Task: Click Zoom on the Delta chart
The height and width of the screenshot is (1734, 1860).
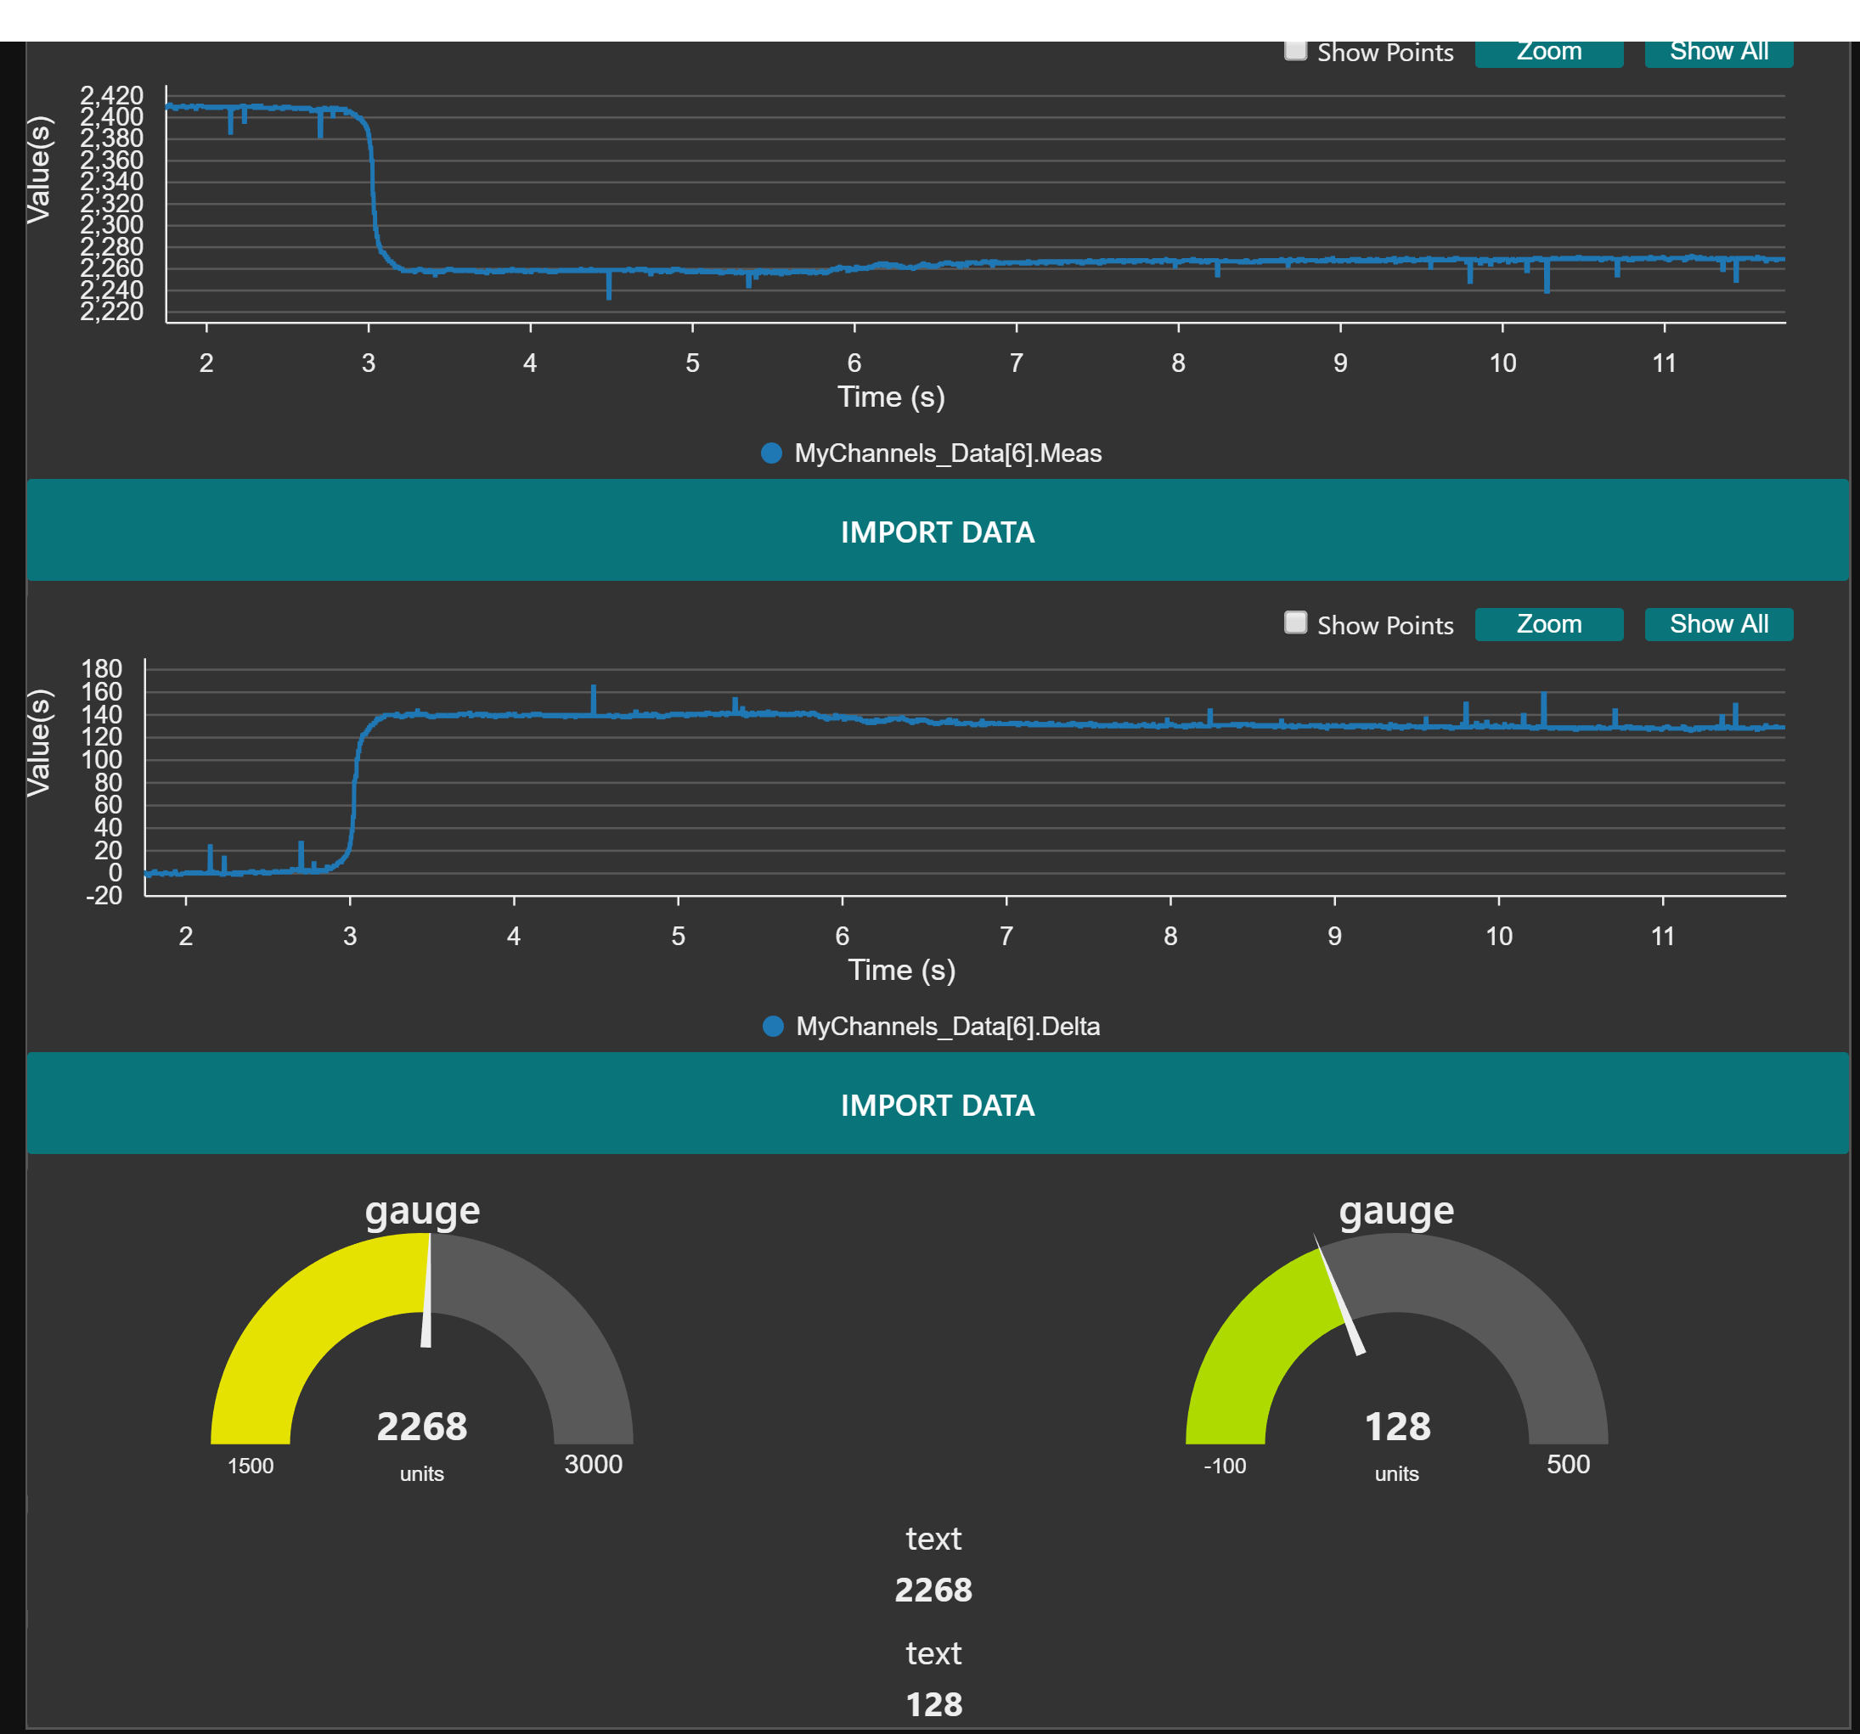Action: pyautogui.click(x=1548, y=623)
